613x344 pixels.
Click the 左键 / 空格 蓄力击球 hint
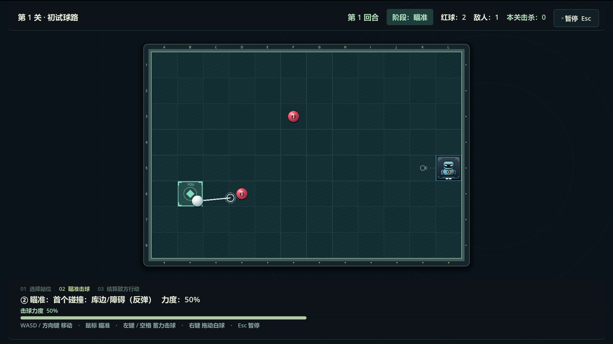(x=149, y=326)
